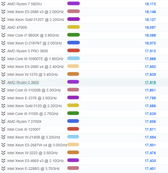This screenshot has width=168, height=173.
Task: Open the Intel Xeon Gold 5120T link
Action: click(x=36, y=20)
